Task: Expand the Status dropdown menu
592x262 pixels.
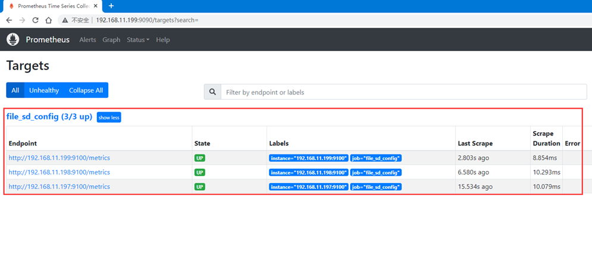Action: tap(138, 40)
